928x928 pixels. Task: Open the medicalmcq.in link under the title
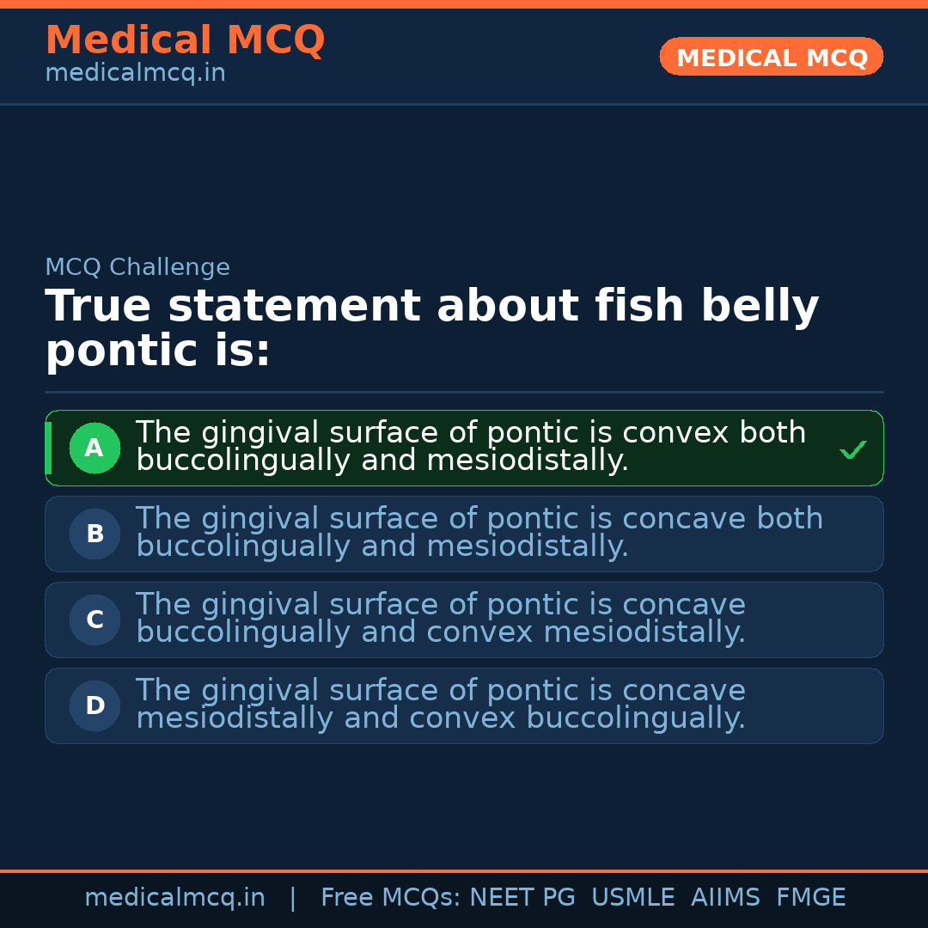(x=135, y=74)
